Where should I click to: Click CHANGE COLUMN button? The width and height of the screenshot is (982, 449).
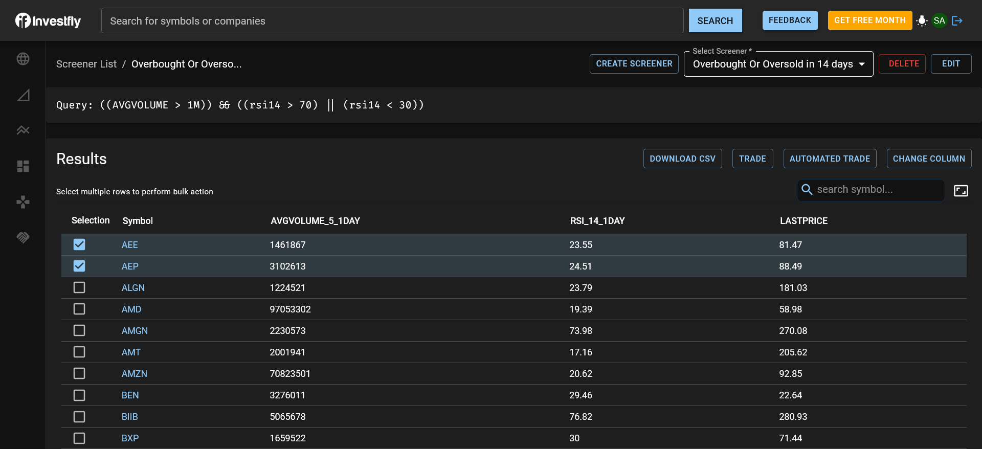click(x=929, y=159)
